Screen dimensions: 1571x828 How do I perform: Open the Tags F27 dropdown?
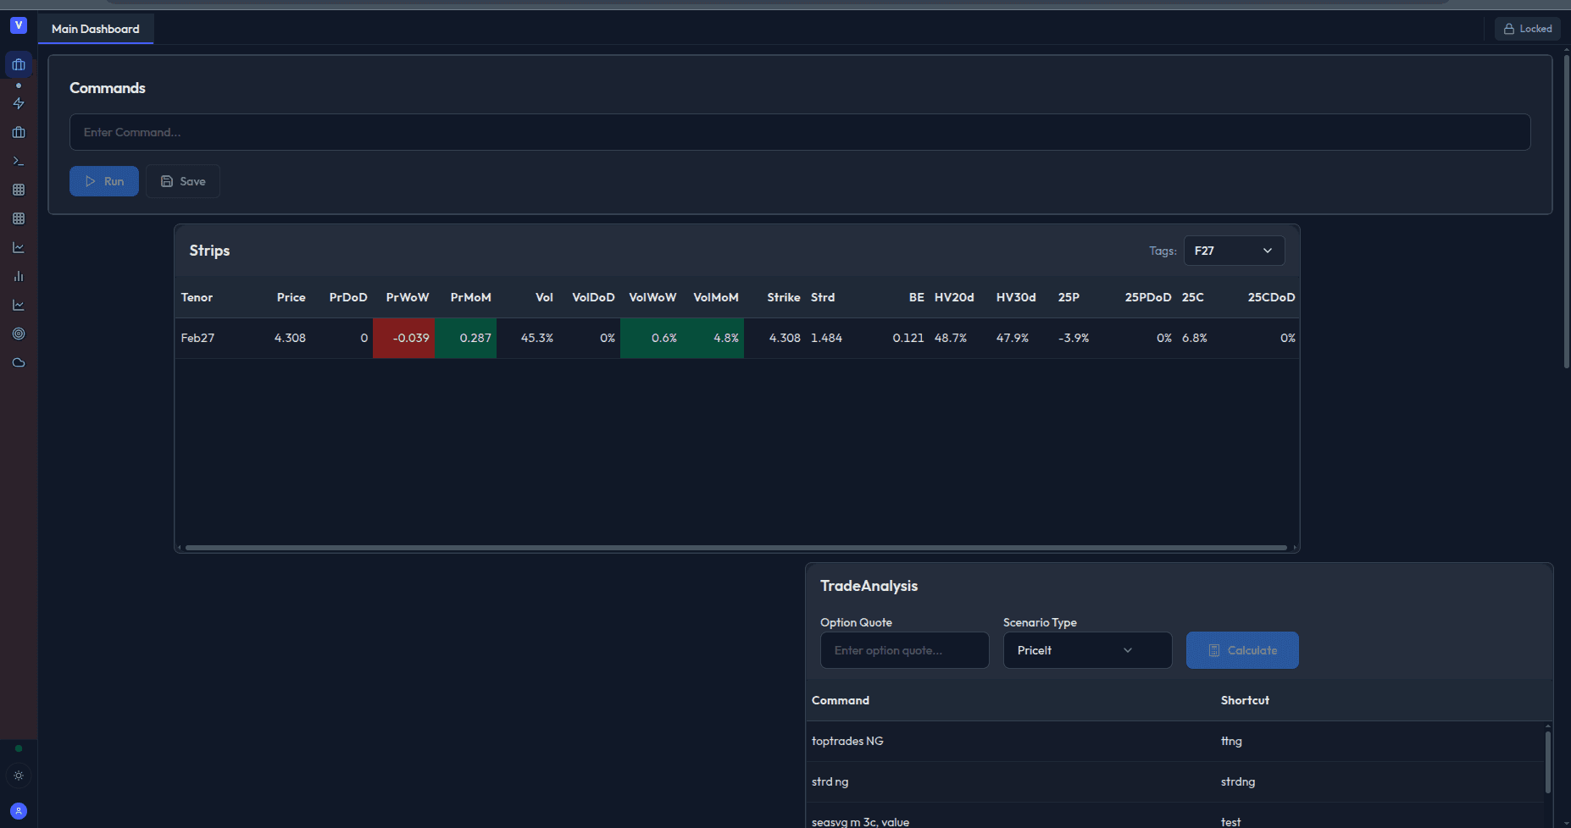pos(1234,251)
